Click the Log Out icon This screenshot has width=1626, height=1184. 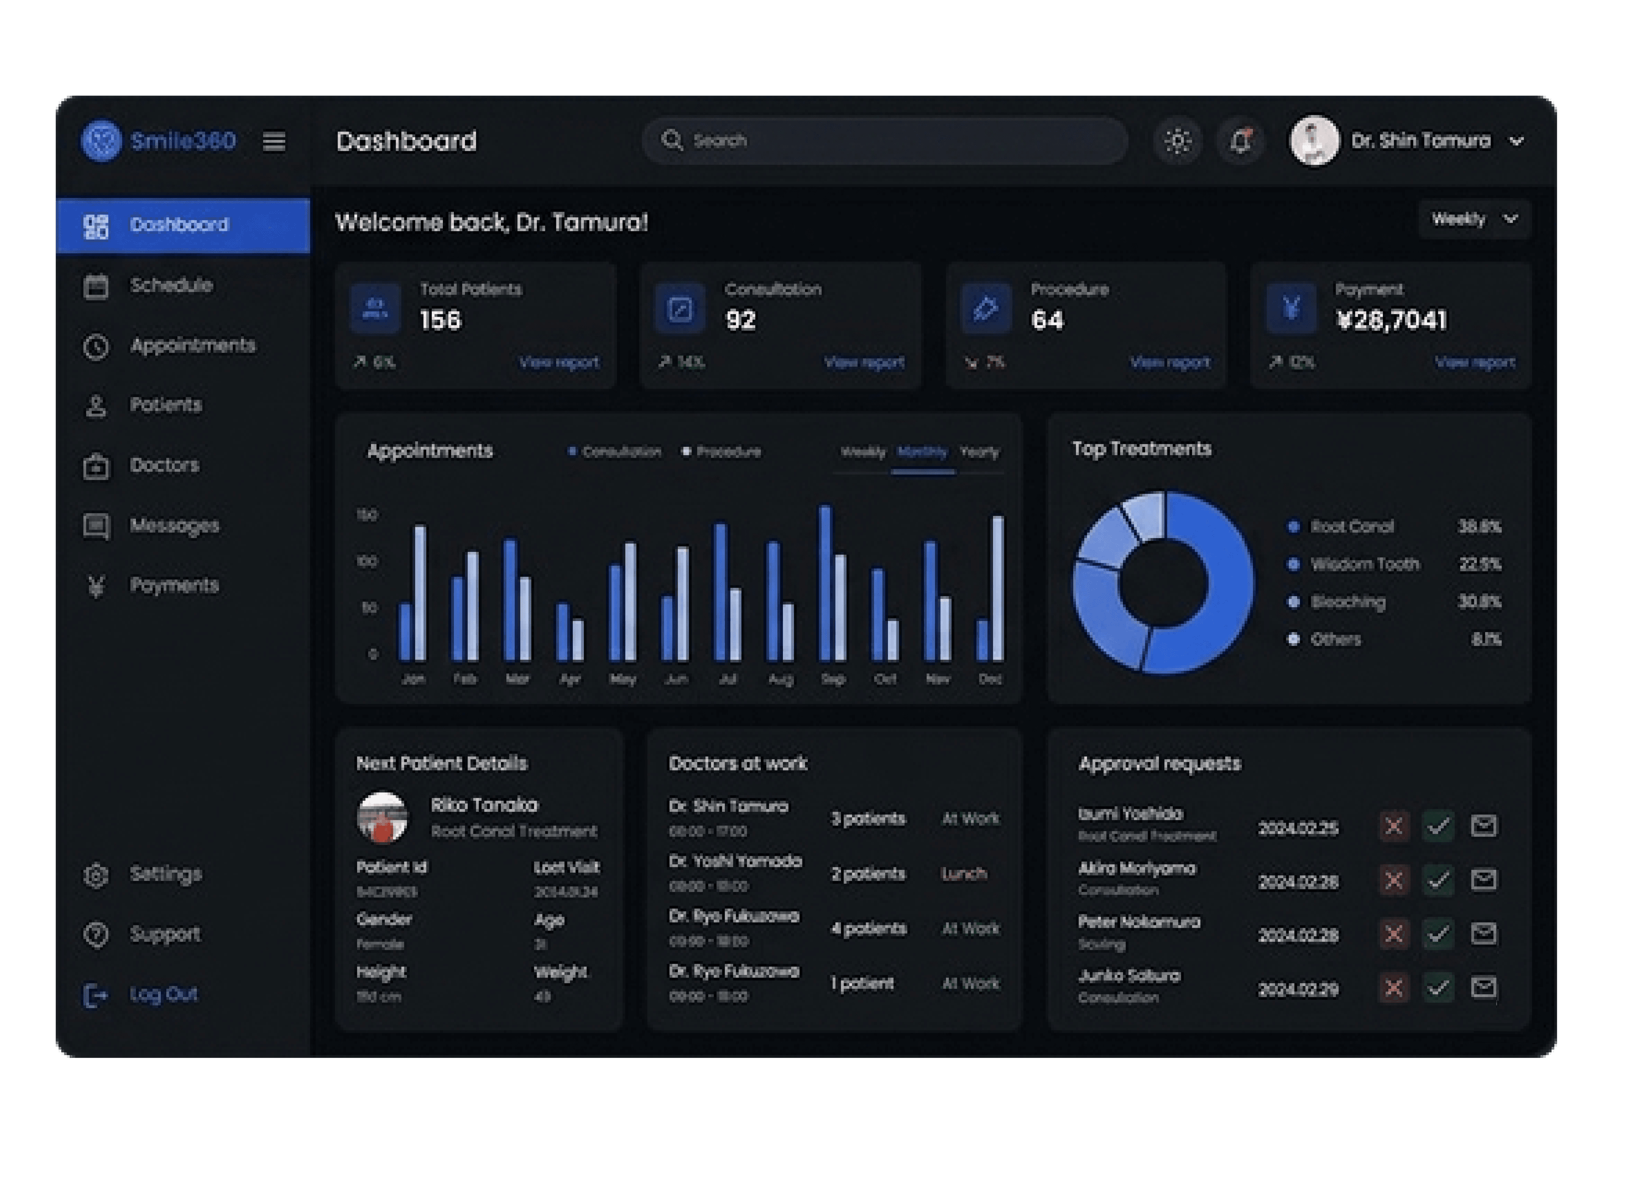(96, 996)
